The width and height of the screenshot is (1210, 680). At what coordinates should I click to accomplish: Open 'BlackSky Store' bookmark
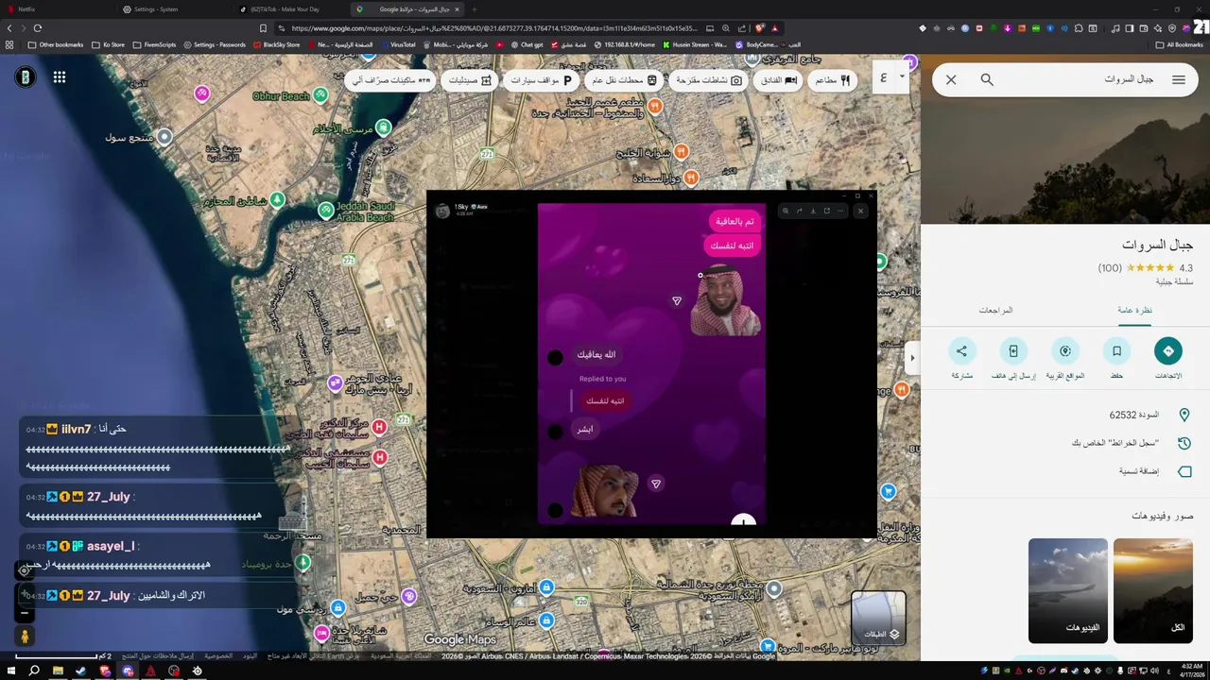point(276,44)
